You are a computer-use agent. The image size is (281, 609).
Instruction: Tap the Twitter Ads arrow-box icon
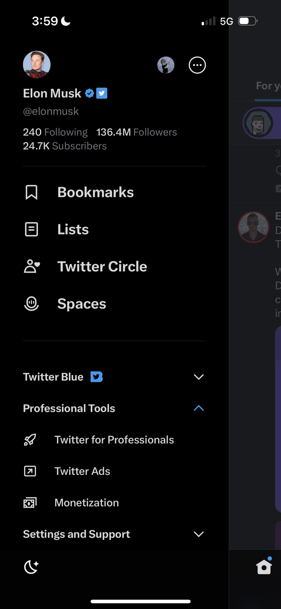(30, 471)
